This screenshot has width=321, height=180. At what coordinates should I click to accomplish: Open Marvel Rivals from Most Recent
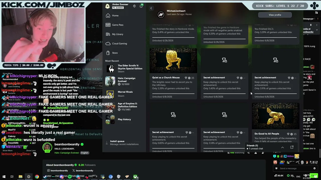(124, 94)
